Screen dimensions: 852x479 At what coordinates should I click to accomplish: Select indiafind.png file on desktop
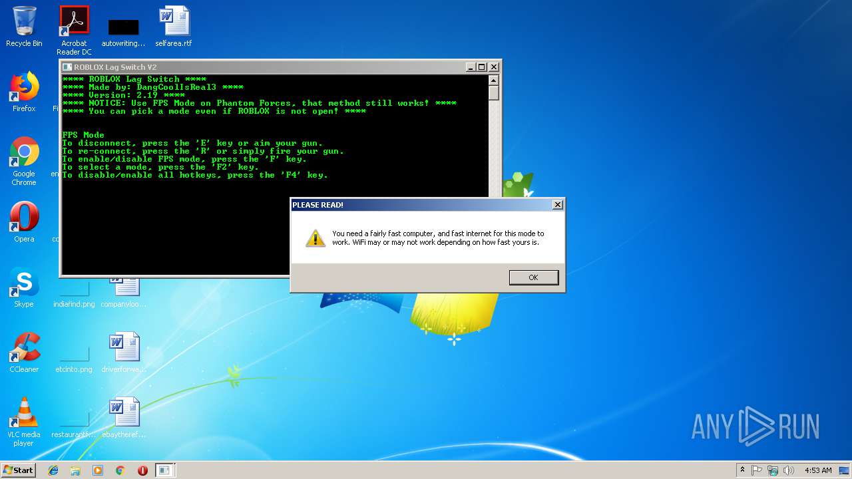pyautogui.click(x=74, y=294)
